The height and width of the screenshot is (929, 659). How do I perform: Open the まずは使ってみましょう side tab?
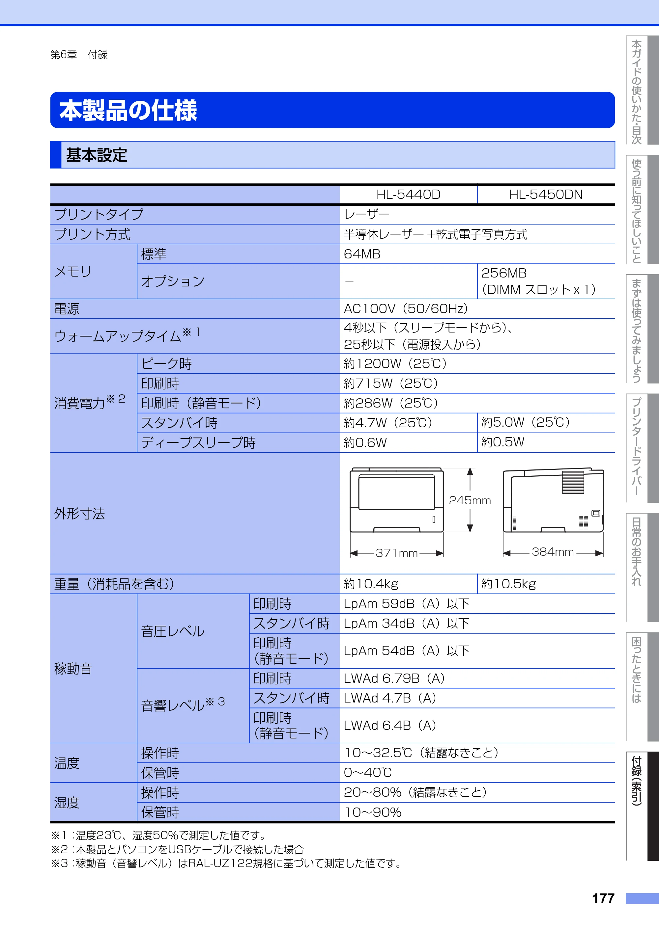pos(642,329)
